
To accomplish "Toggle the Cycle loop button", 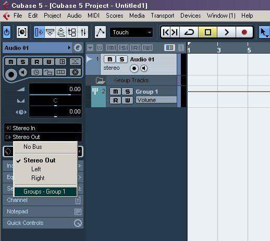I will tap(189, 32).
